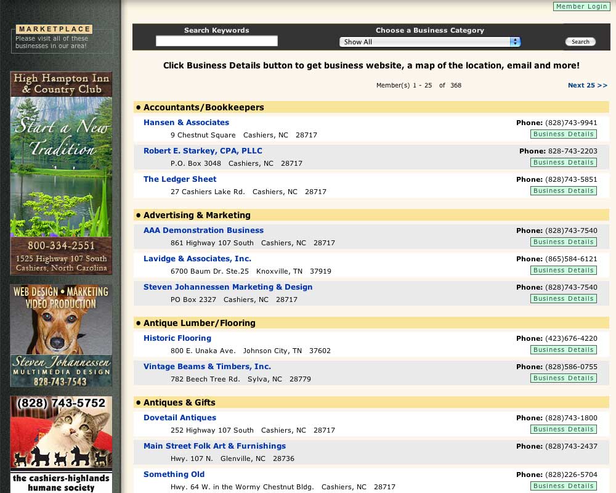Image resolution: width=616 pixels, height=493 pixels.
Task: Select phone number (423)676-4220
Action: [571, 338]
